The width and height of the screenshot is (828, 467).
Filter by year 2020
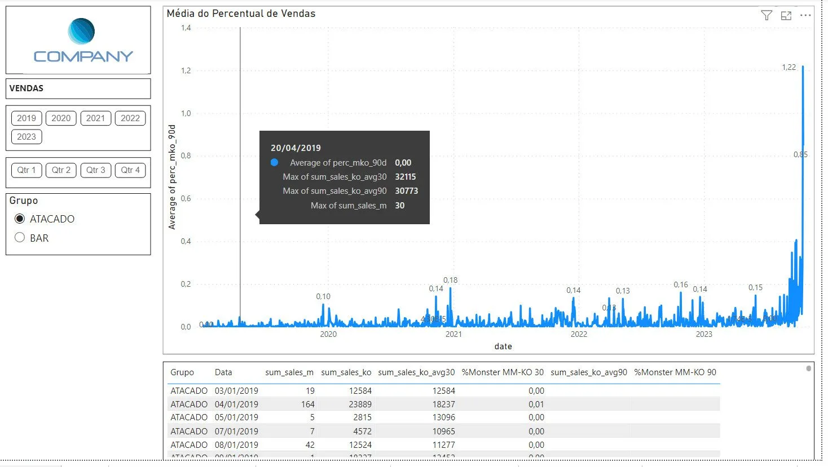click(x=61, y=118)
